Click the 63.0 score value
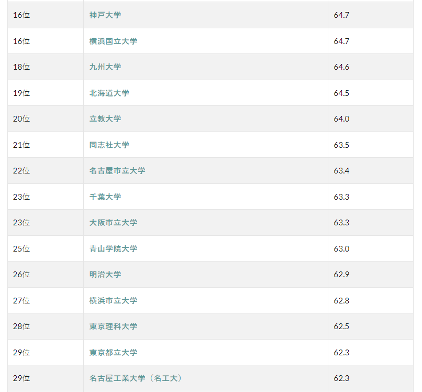The width and height of the screenshot is (422, 392). click(341, 249)
